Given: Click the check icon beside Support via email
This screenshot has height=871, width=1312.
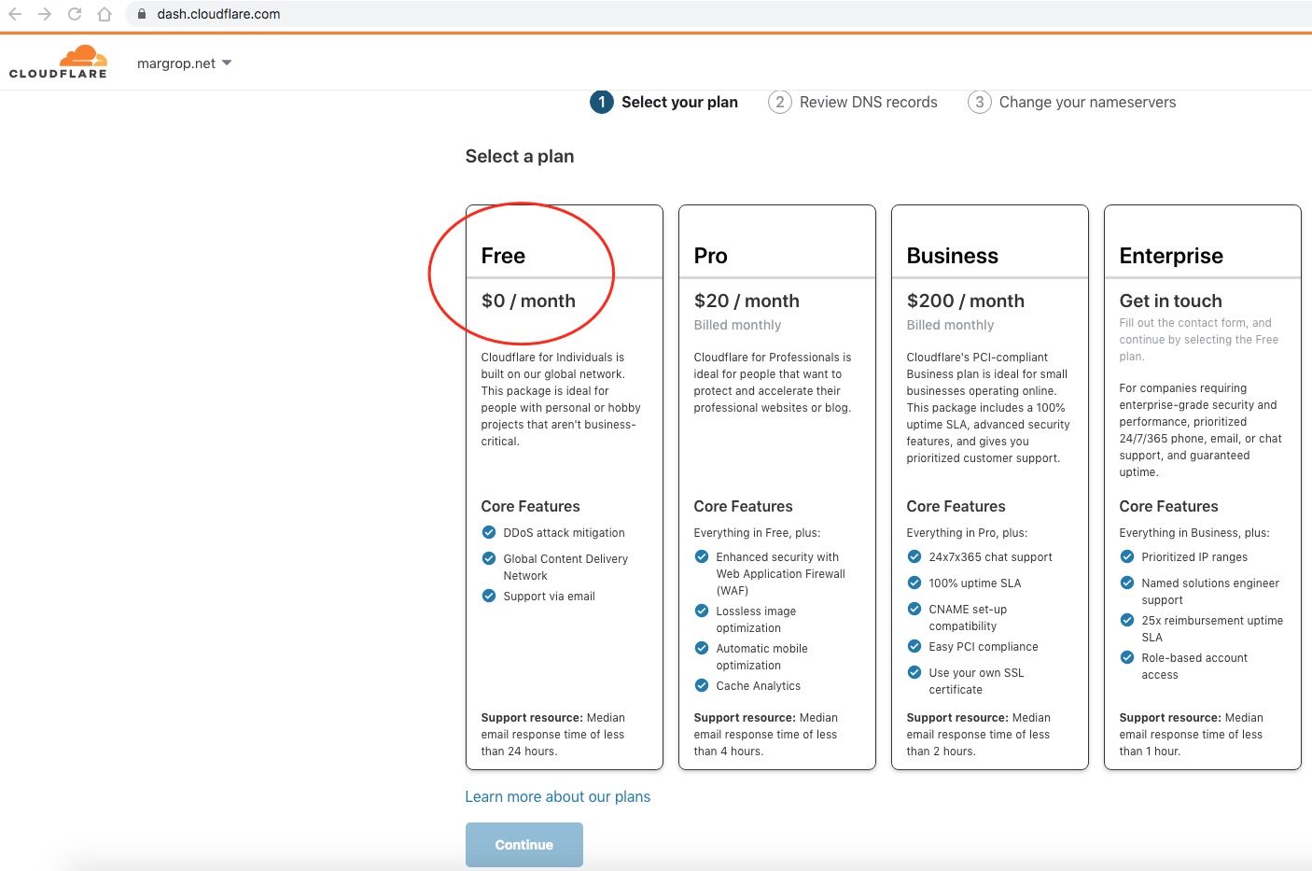Looking at the screenshot, I should (x=488, y=596).
